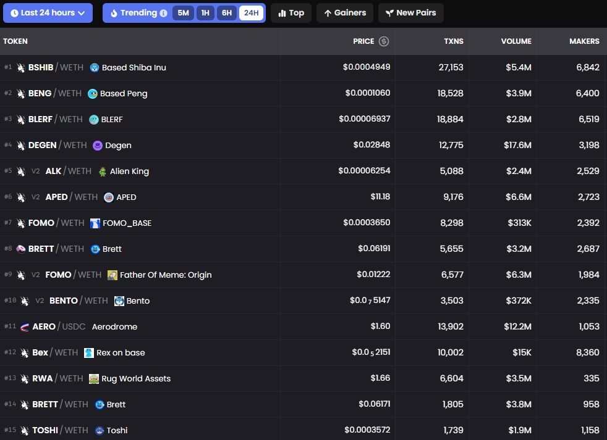Screen dimensions: 607x440
Task: Select the 5M trending timeframe
Action: [183, 13]
